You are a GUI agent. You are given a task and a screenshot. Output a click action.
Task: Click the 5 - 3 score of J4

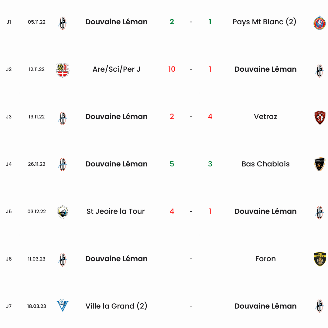click(x=191, y=164)
